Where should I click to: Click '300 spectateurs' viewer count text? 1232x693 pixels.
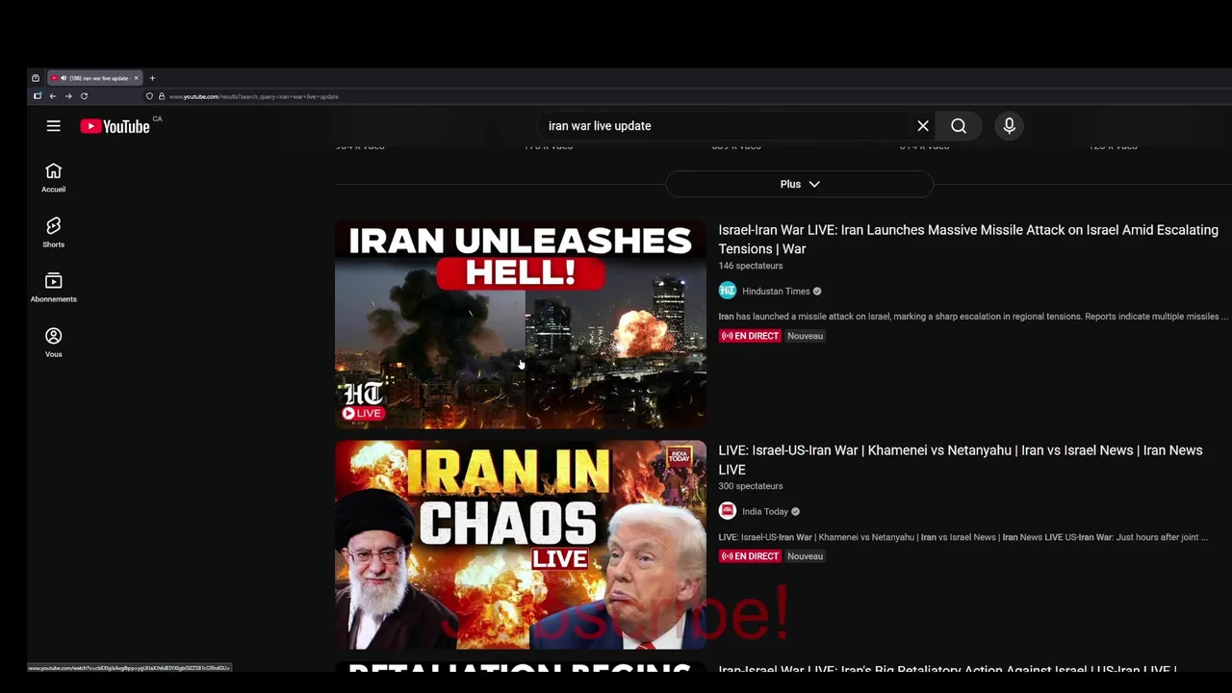click(x=751, y=486)
